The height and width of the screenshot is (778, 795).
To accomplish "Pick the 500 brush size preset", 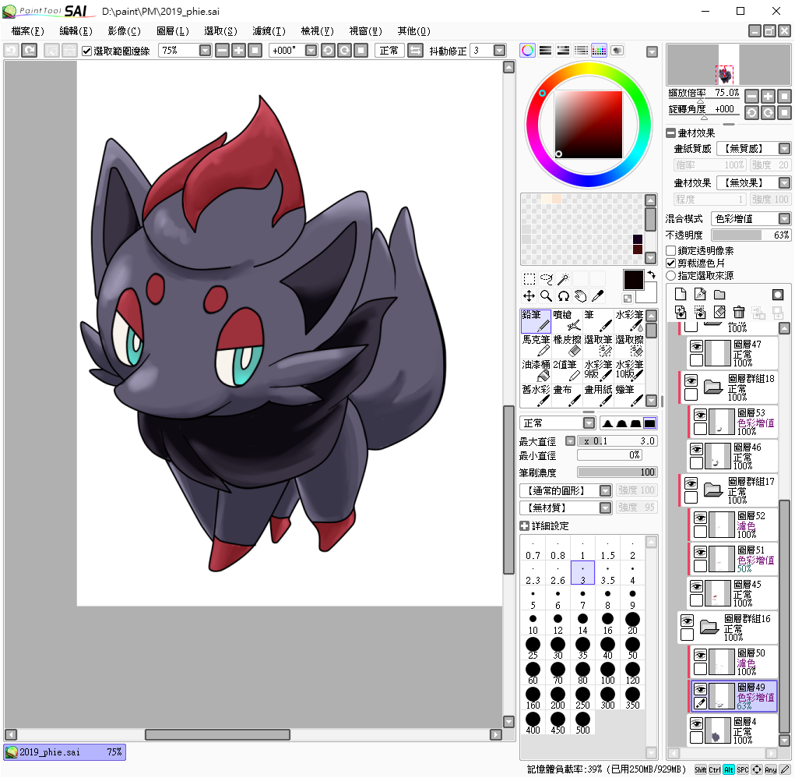I will pyautogui.click(x=582, y=723).
